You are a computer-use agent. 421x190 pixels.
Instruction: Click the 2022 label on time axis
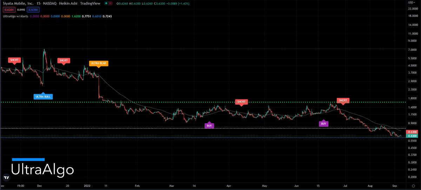(87, 187)
